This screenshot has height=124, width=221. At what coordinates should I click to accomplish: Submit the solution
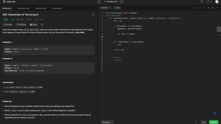(x=213, y=122)
